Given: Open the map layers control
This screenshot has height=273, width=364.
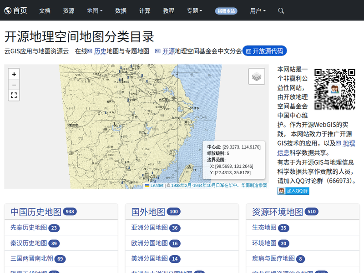Looking at the screenshot, I should (257, 76).
